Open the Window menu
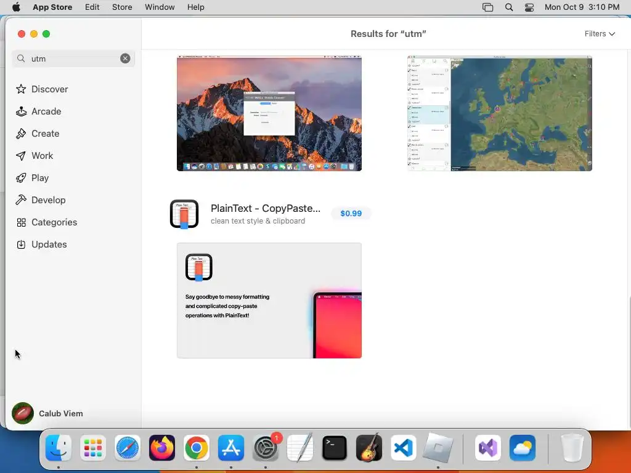631x473 pixels. click(x=160, y=7)
